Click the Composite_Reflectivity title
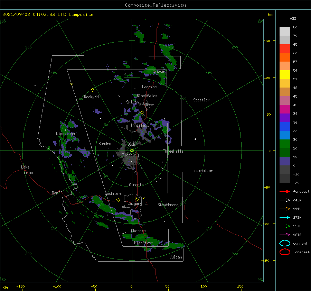This screenshot has height=291, width=311. coord(155,5)
